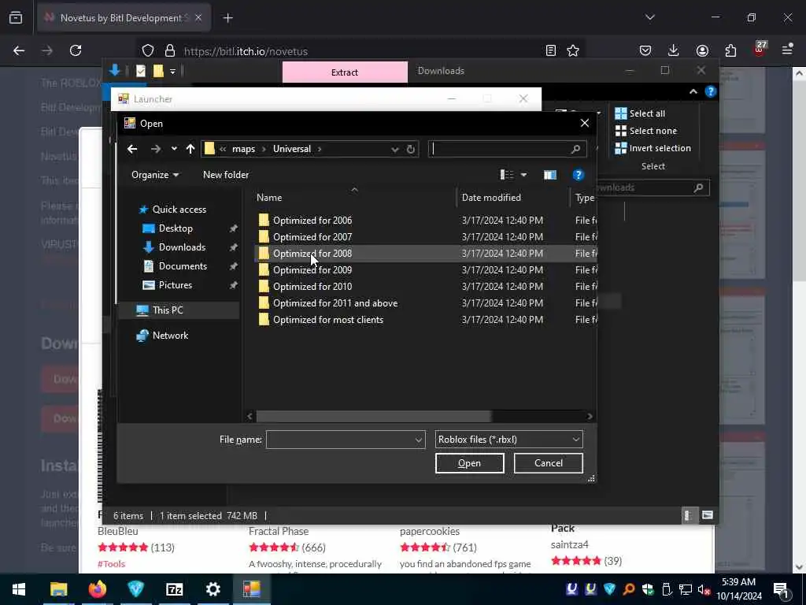Open Firefox extensions menu

pyautogui.click(x=730, y=50)
